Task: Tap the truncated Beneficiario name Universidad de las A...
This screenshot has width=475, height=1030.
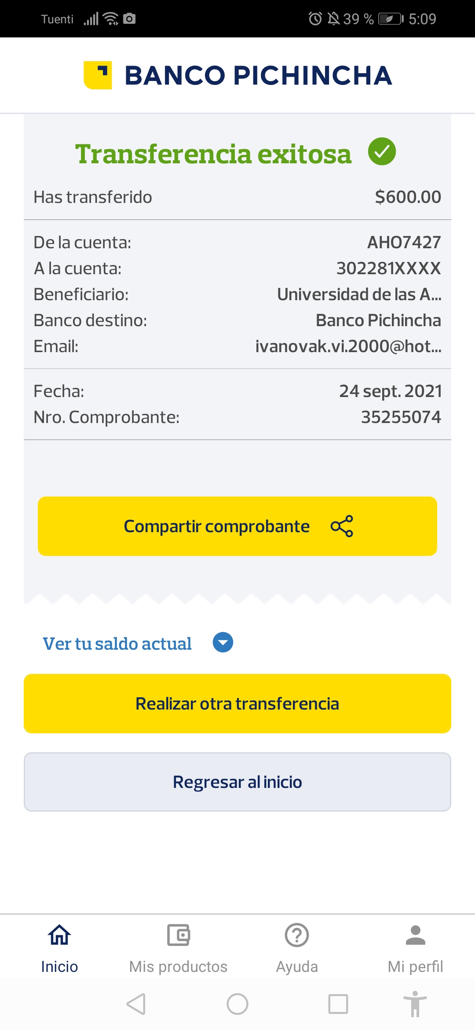Action: pos(359,294)
